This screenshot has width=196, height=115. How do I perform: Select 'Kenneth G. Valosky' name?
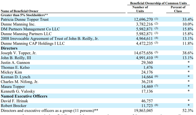pos(18,91)
